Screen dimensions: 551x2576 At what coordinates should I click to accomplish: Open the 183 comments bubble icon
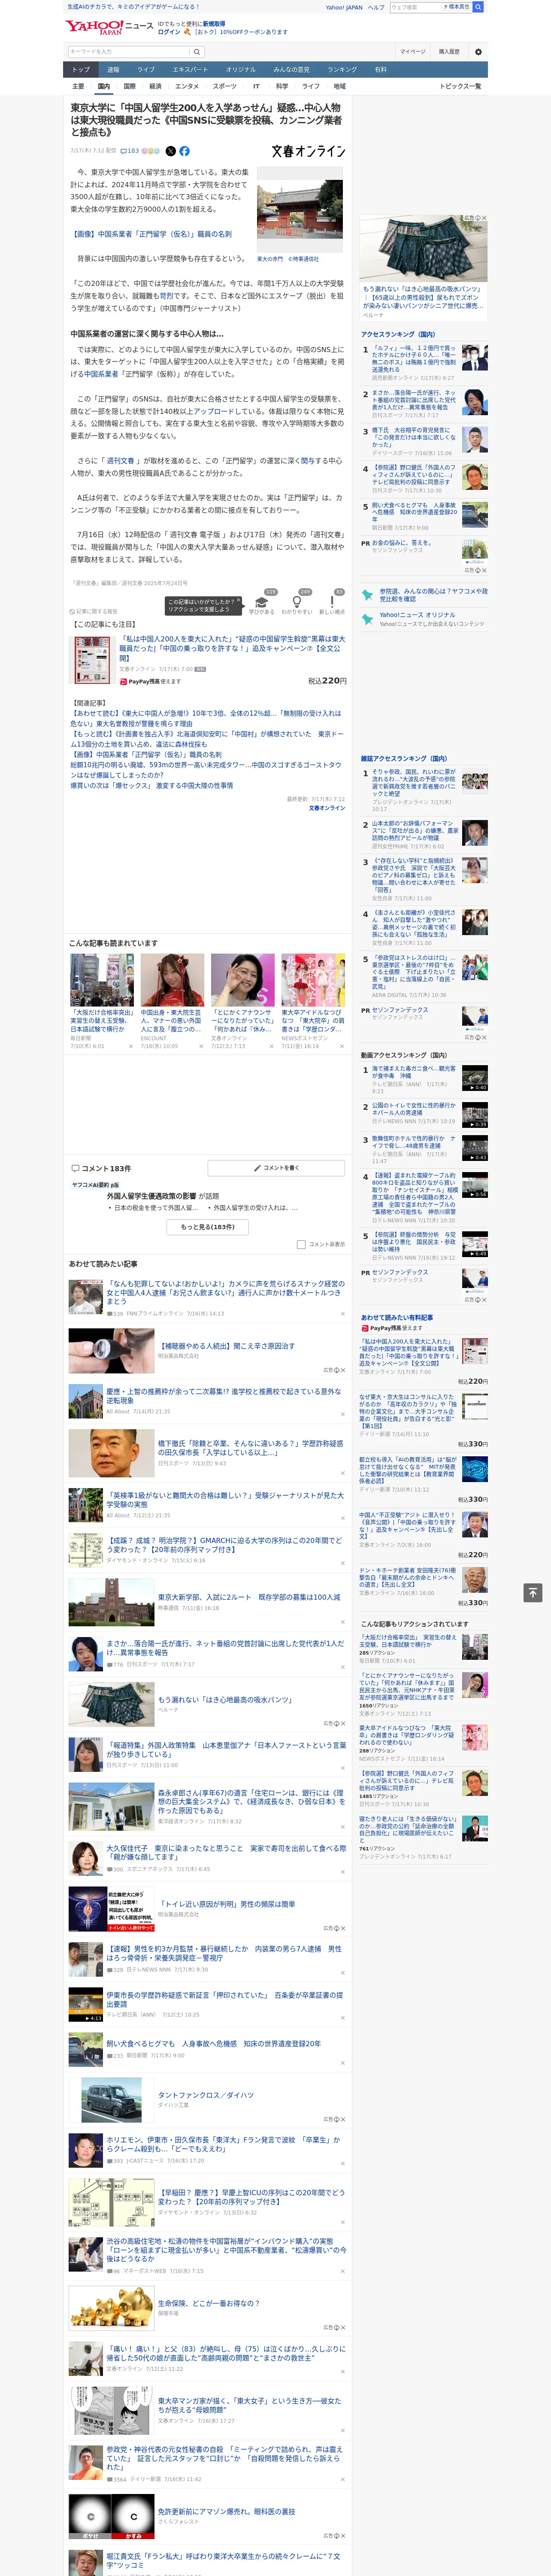[130, 151]
